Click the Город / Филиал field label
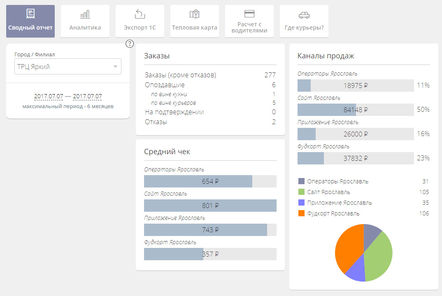The width and height of the screenshot is (442, 296). pyautogui.click(x=35, y=55)
